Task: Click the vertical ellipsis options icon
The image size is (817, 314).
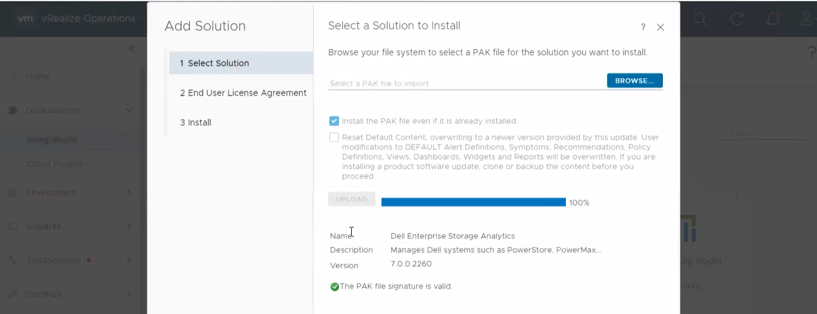Action: tap(737, 194)
